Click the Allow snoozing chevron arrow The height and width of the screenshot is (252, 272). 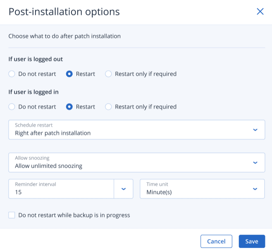pos(255,163)
